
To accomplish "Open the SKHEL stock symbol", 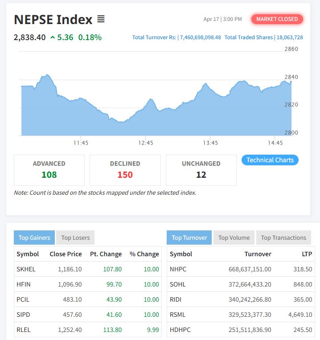I will point(26,269).
